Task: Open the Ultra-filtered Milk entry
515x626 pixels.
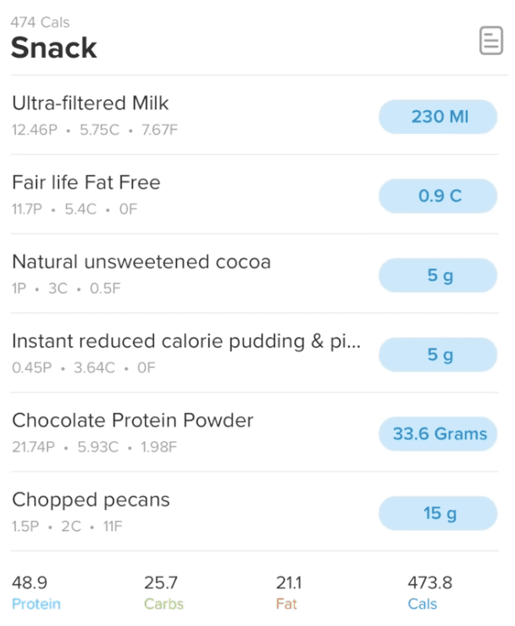Action: [x=91, y=103]
